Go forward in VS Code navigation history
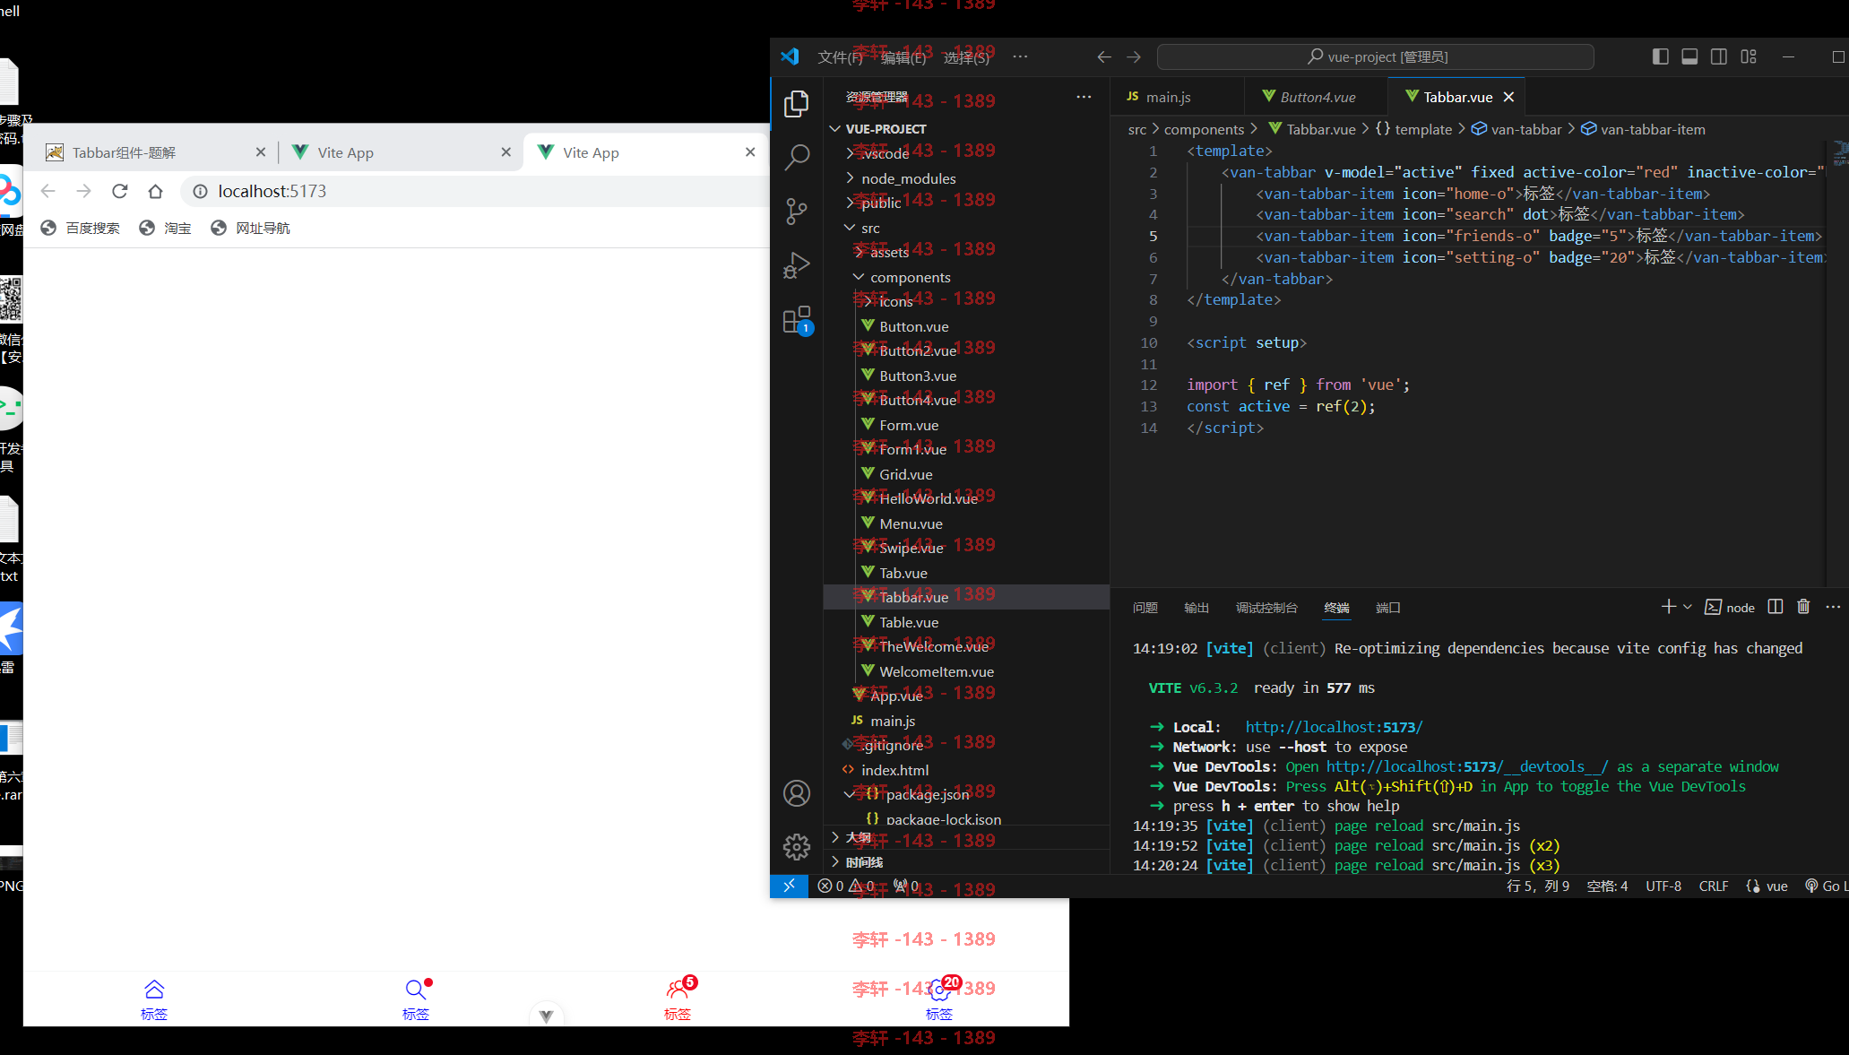 pos(1134,56)
